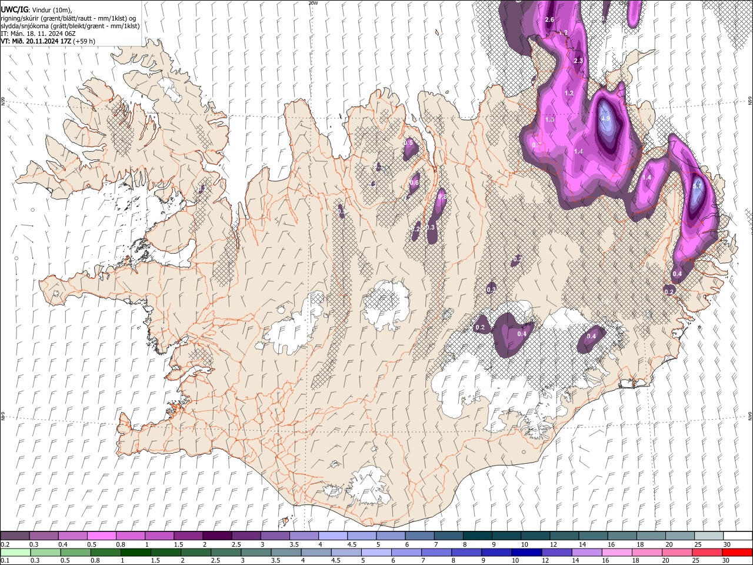Click the '(+59 h)' forecast offset text

(84, 41)
